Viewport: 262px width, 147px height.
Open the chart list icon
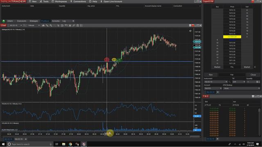tap(81, 25)
